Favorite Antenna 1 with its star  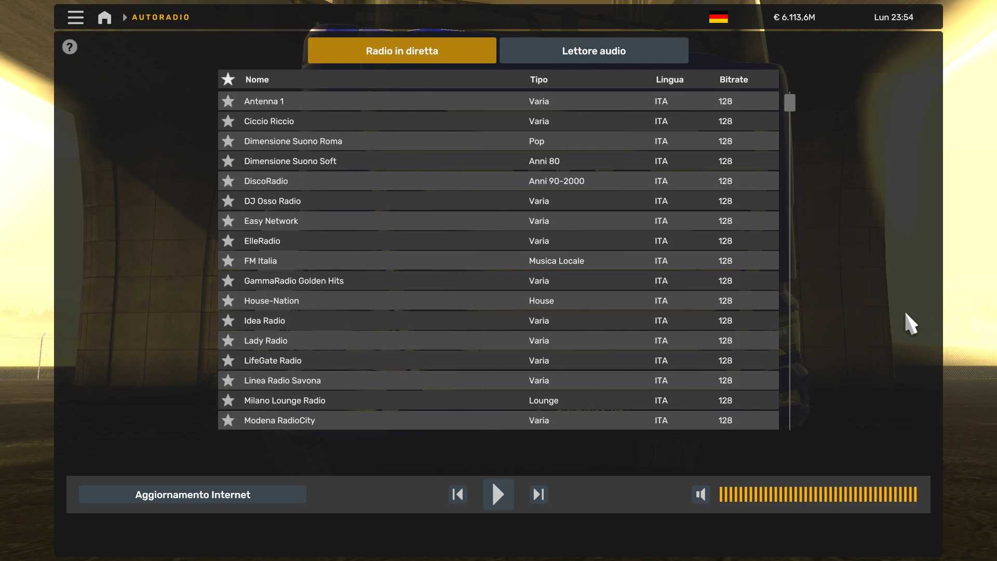pyautogui.click(x=228, y=101)
